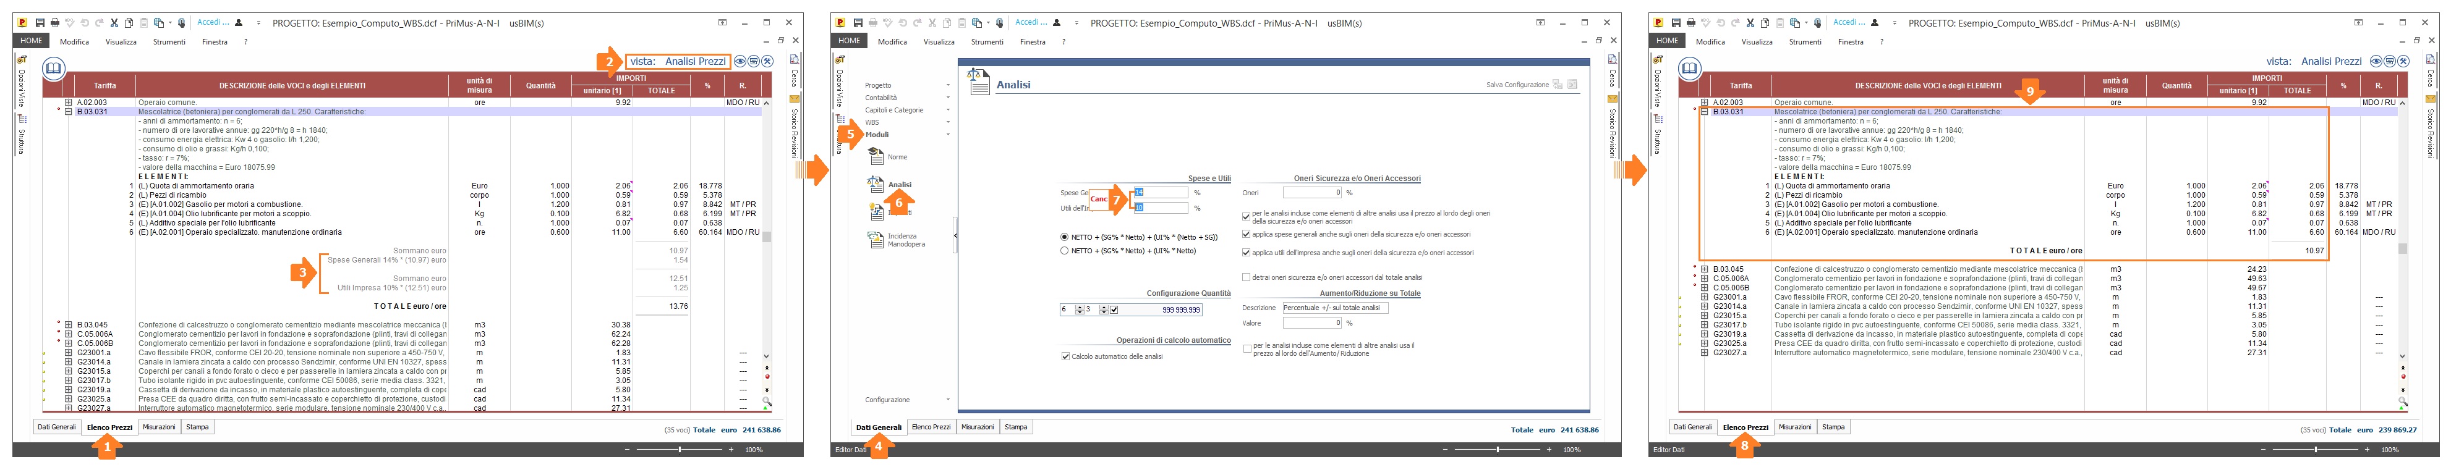The height and width of the screenshot is (467, 2451).
Task: Switch to Dati Generali tab in right window
Action: pyautogui.click(x=1693, y=428)
